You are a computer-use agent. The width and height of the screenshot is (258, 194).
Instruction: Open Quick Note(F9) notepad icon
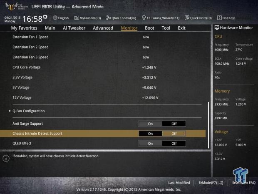pyautogui.click(x=187, y=18)
